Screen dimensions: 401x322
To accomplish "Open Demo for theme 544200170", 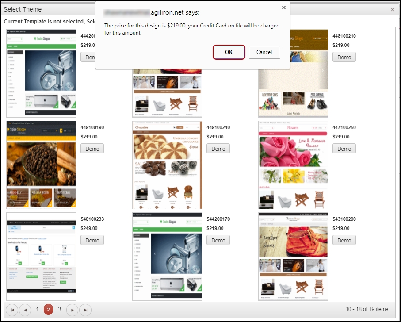I will point(218,240).
